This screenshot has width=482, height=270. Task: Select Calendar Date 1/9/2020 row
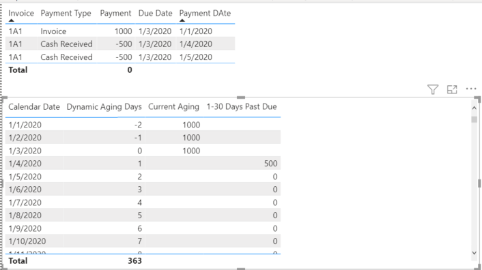point(25,228)
